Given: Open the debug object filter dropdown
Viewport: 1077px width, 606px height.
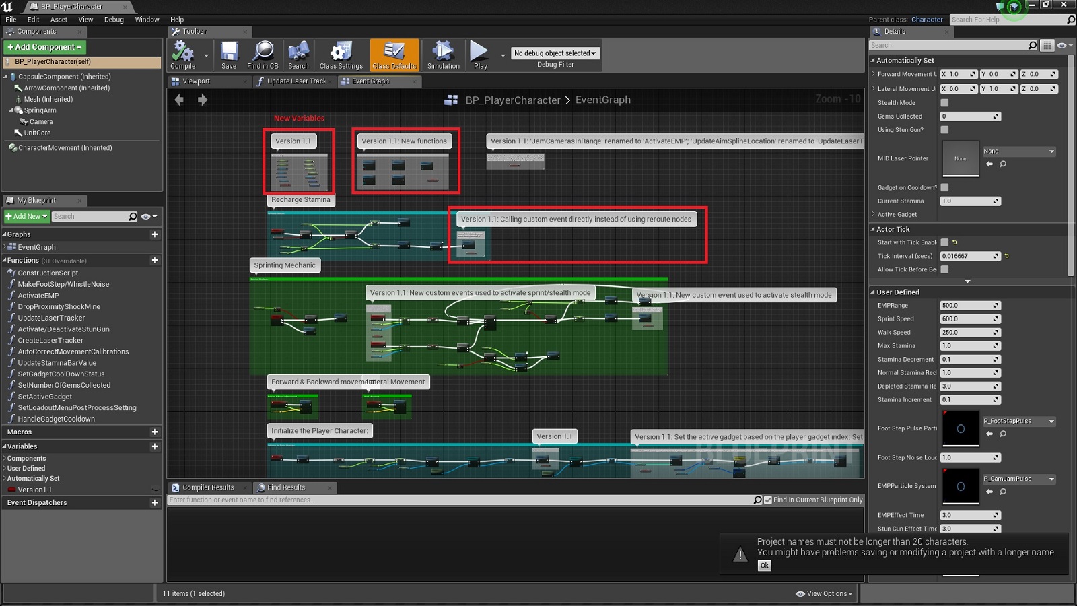Looking at the screenshot, I should click(555, 53).
